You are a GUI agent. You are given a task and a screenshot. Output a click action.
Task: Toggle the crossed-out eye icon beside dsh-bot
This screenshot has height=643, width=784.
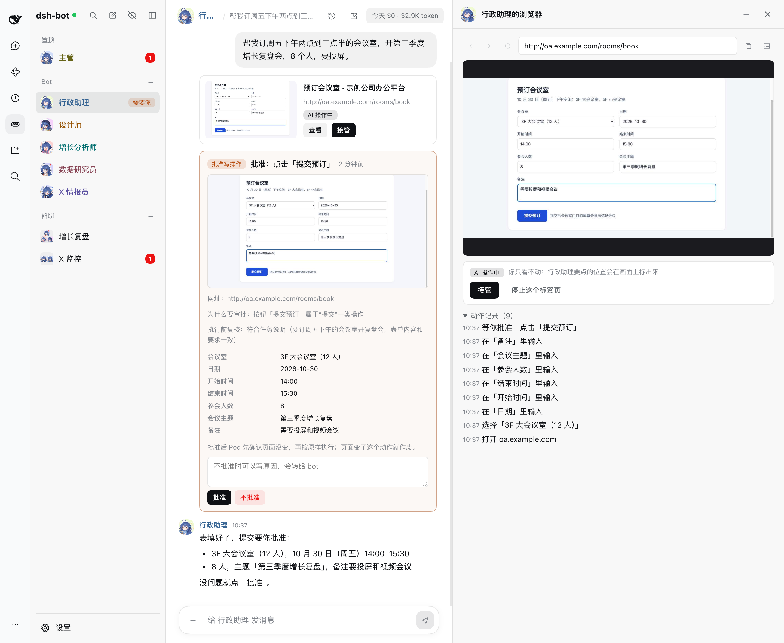point(133,16)
